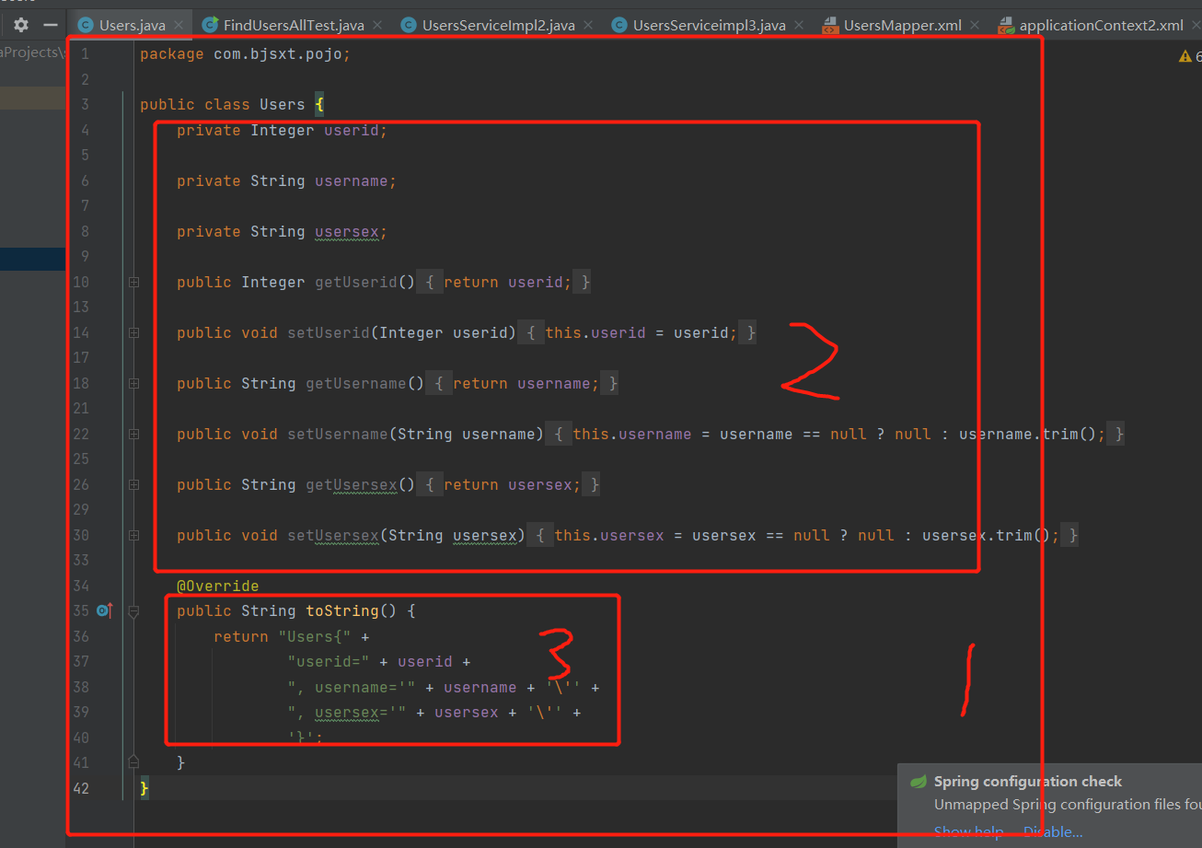Click the collapsed '{ return username; }' block
This screenshot has width=1202, height=848.
[x=522, y=384]
